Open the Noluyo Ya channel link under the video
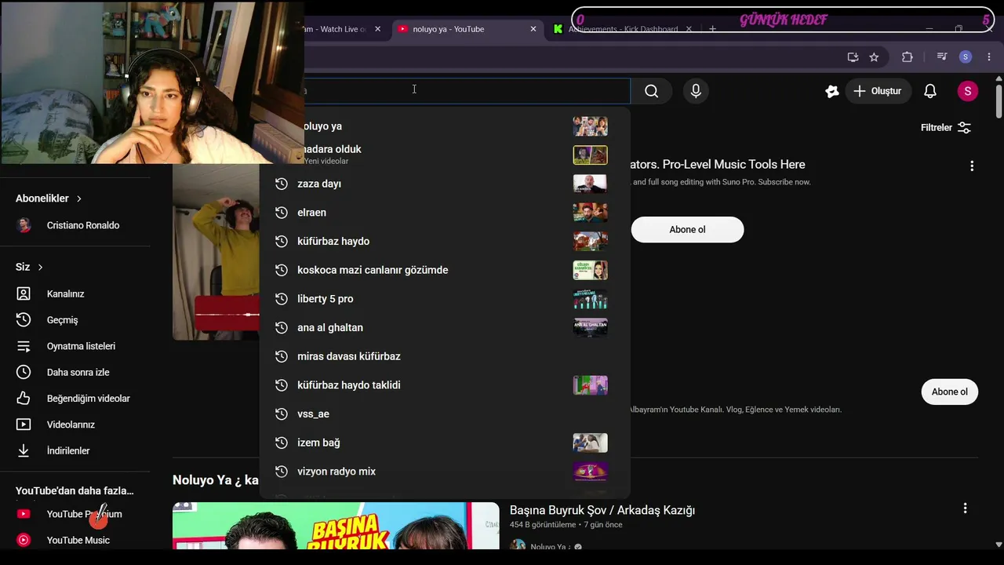The image size is (1004, 565). [x=550, y=547]
